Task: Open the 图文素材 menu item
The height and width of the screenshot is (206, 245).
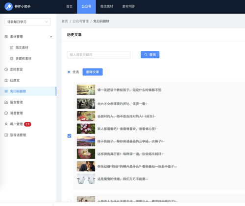Action: pyautogui.click(x=22, y=47)
